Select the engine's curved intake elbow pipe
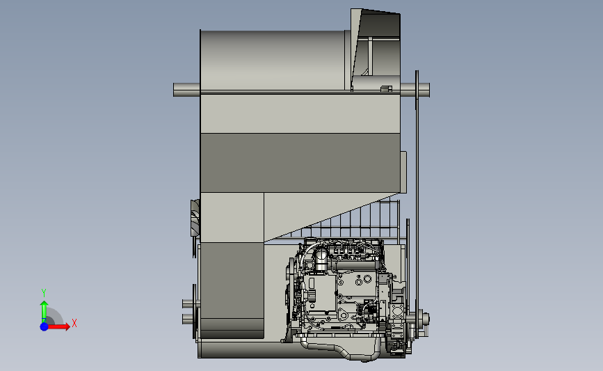 [x=321, y=258]
